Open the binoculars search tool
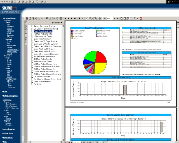This screenshot has height=143, width=179. [47, 18]
